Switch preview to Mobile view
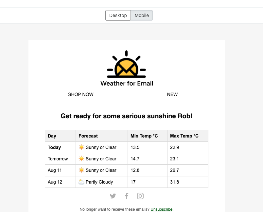The image size is (263, 212). [142, 15]
